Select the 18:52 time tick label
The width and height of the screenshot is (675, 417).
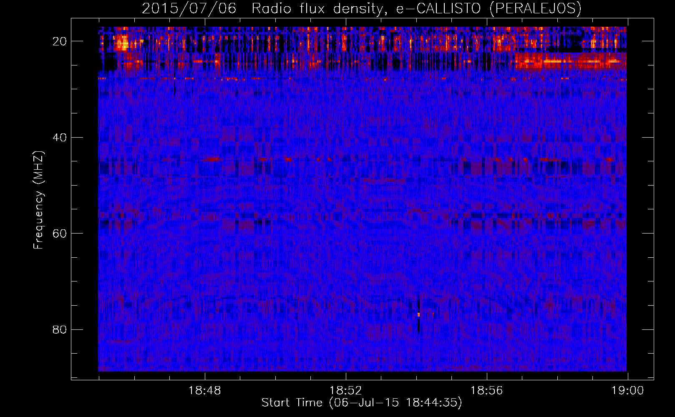click(x=346, y=391)
